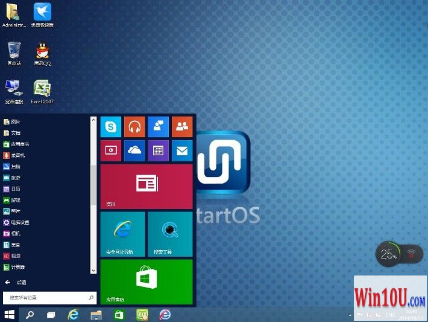Click apps list scrollbar down arrow

(93, 270)
